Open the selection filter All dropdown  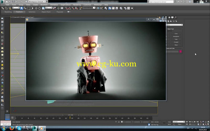point(16,8)
